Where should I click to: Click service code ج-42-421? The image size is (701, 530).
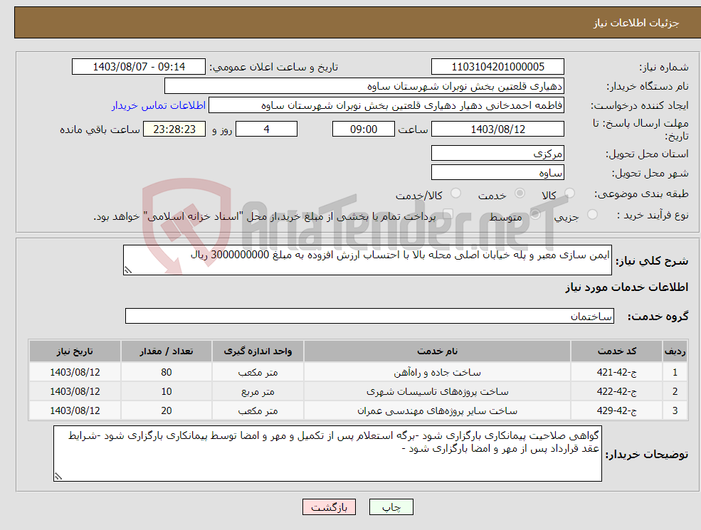pyautogui.click(x=616, y=372)
